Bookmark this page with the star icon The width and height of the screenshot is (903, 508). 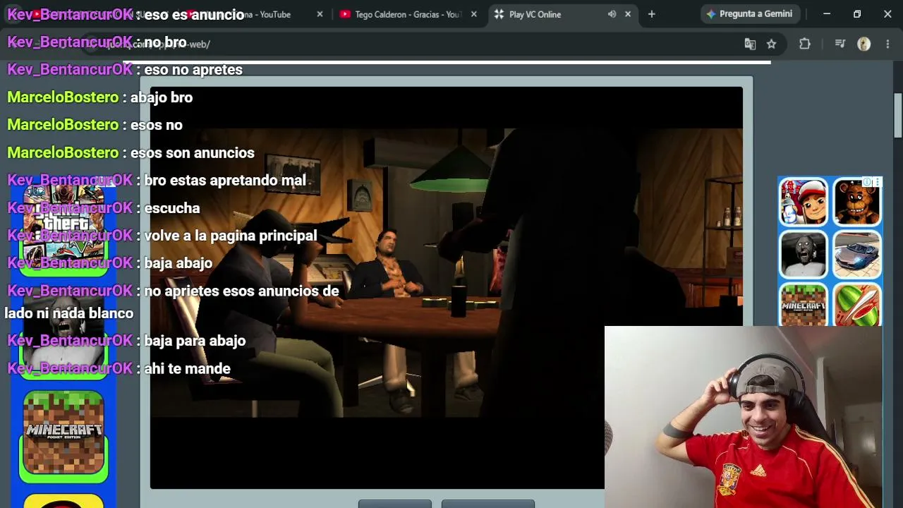pyautogui.click(x=772, y=44)
